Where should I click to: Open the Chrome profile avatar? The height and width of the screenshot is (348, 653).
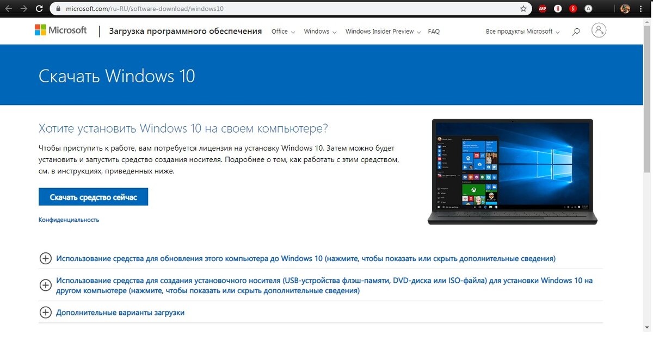coord(625,9)
